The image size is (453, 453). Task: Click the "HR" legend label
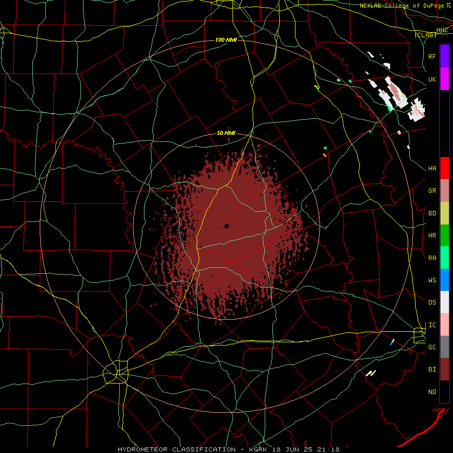(x=432, y=236)
